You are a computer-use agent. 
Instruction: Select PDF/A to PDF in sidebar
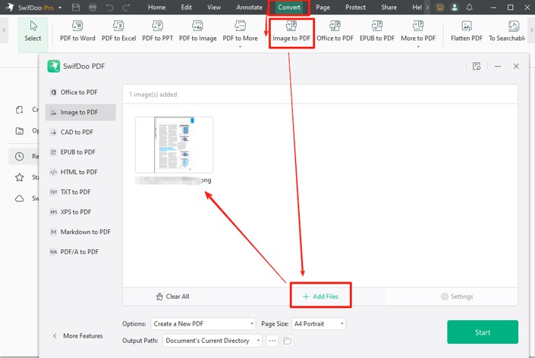tap(80, 252)
